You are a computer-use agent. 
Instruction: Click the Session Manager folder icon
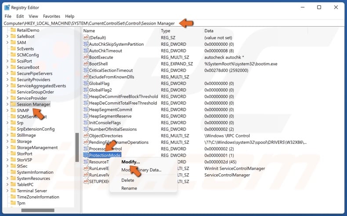(13, 104)
